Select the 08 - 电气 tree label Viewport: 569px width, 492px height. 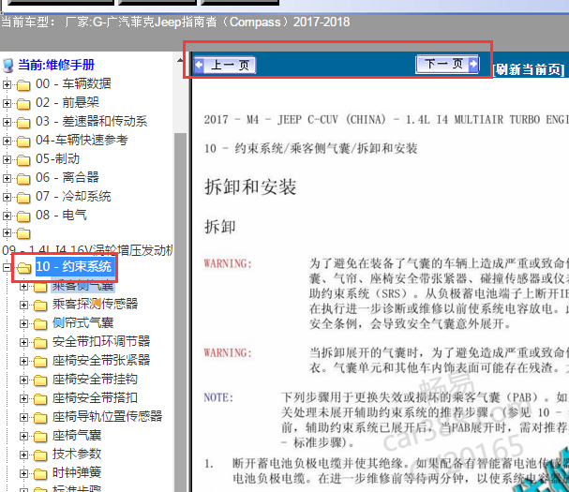61,216
